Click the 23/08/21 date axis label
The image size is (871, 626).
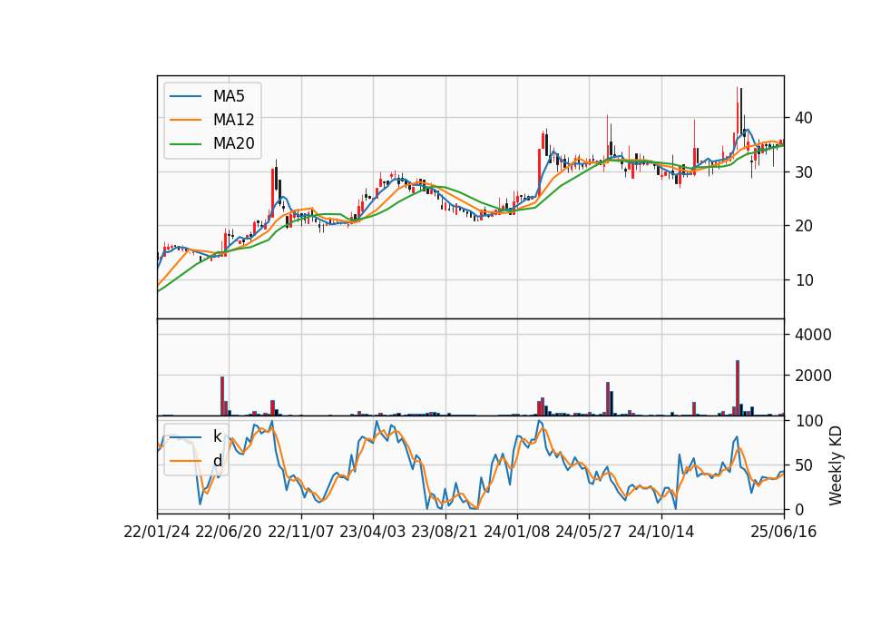pos(445,533)
